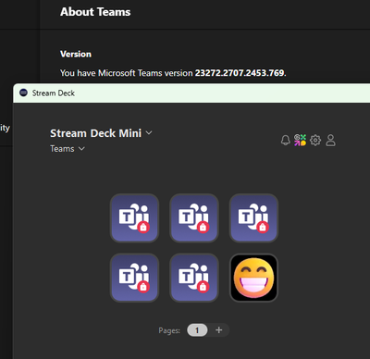Add a new page with plus button
Image resolution: width=370 pixels, height=359 pixels.
point(219,330)
